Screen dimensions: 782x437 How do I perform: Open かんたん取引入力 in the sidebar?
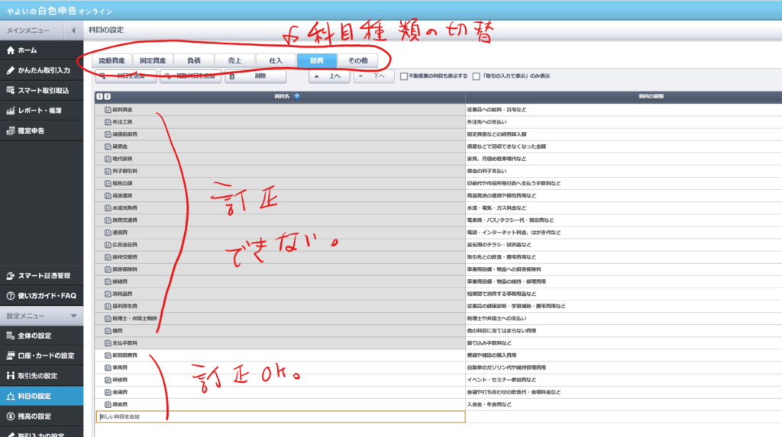(43, 70)
